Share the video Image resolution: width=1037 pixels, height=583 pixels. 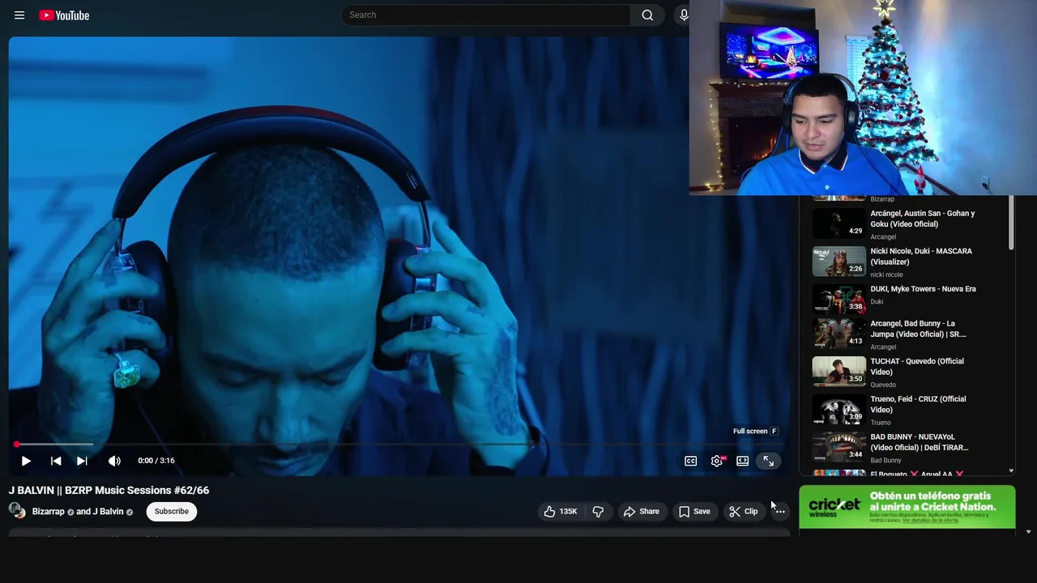(641, 511)
